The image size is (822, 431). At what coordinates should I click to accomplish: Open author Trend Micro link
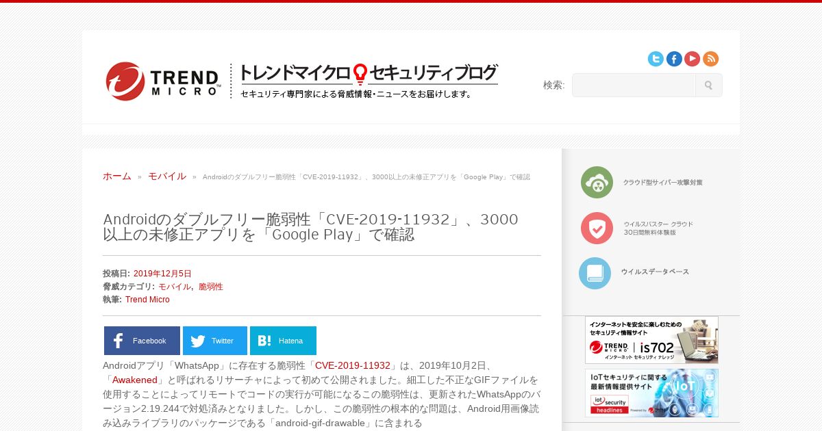[147, 300]
